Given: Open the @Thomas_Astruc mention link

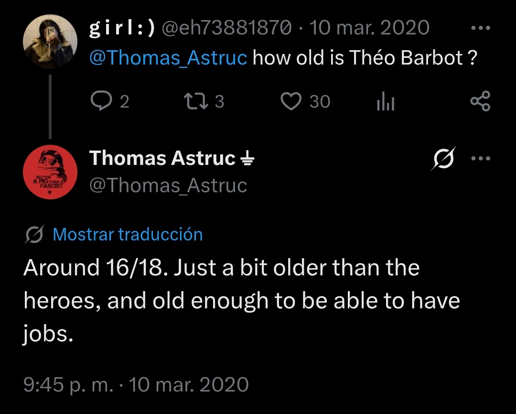Looking at the screenshot, I should pyautogui.click(x=168, y=58).
